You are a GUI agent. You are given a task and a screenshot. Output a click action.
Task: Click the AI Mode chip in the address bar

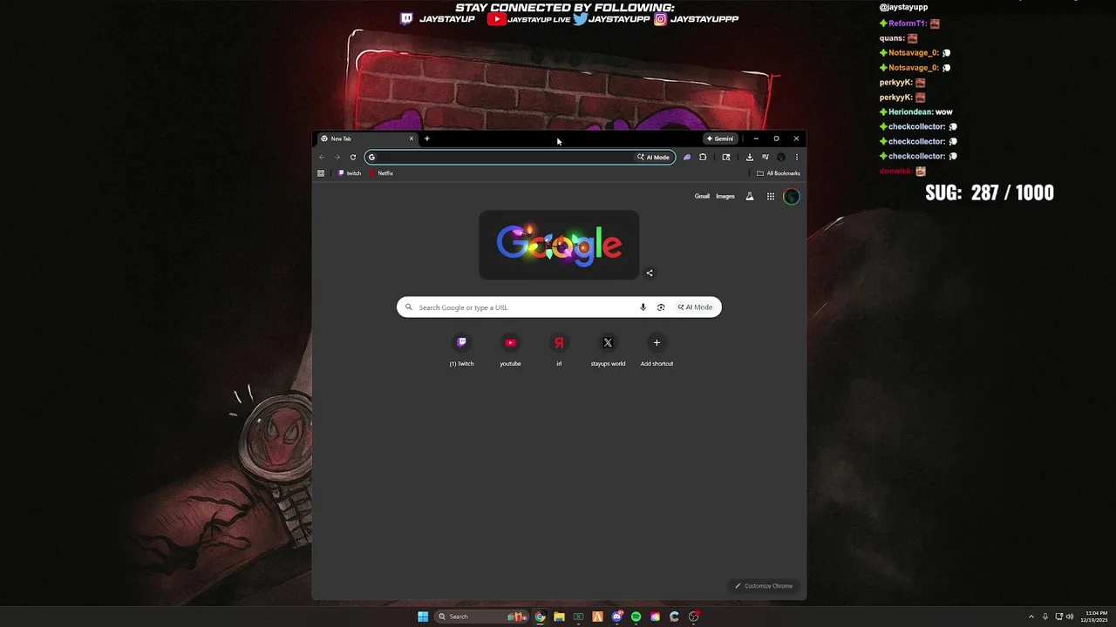point(654,158)
